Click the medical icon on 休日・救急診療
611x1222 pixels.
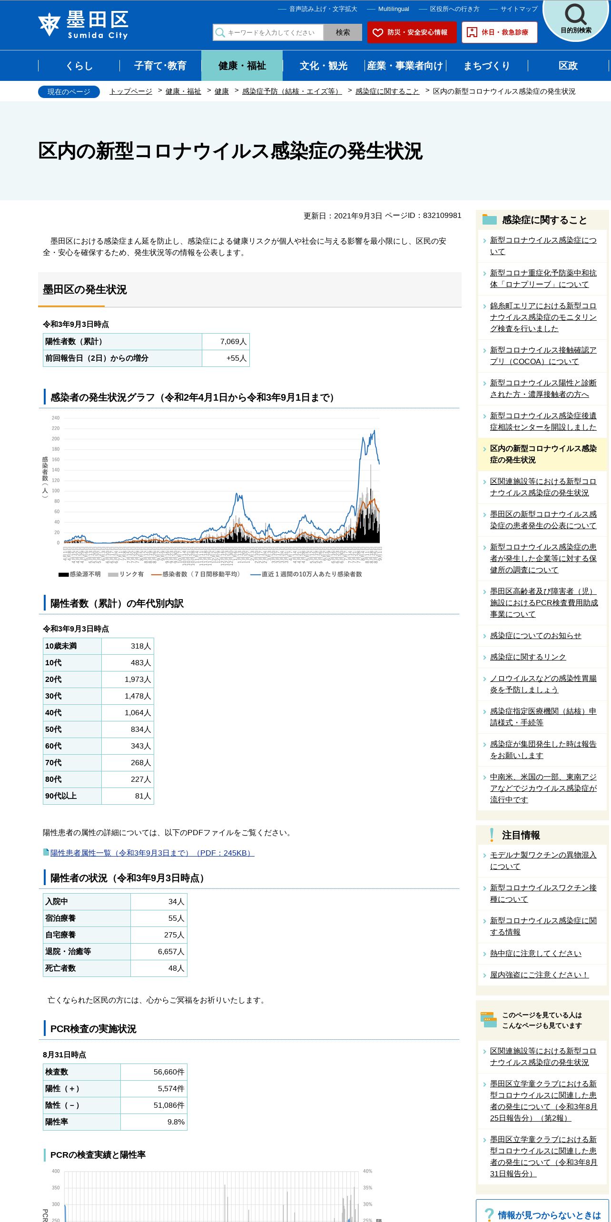[472, 32]
